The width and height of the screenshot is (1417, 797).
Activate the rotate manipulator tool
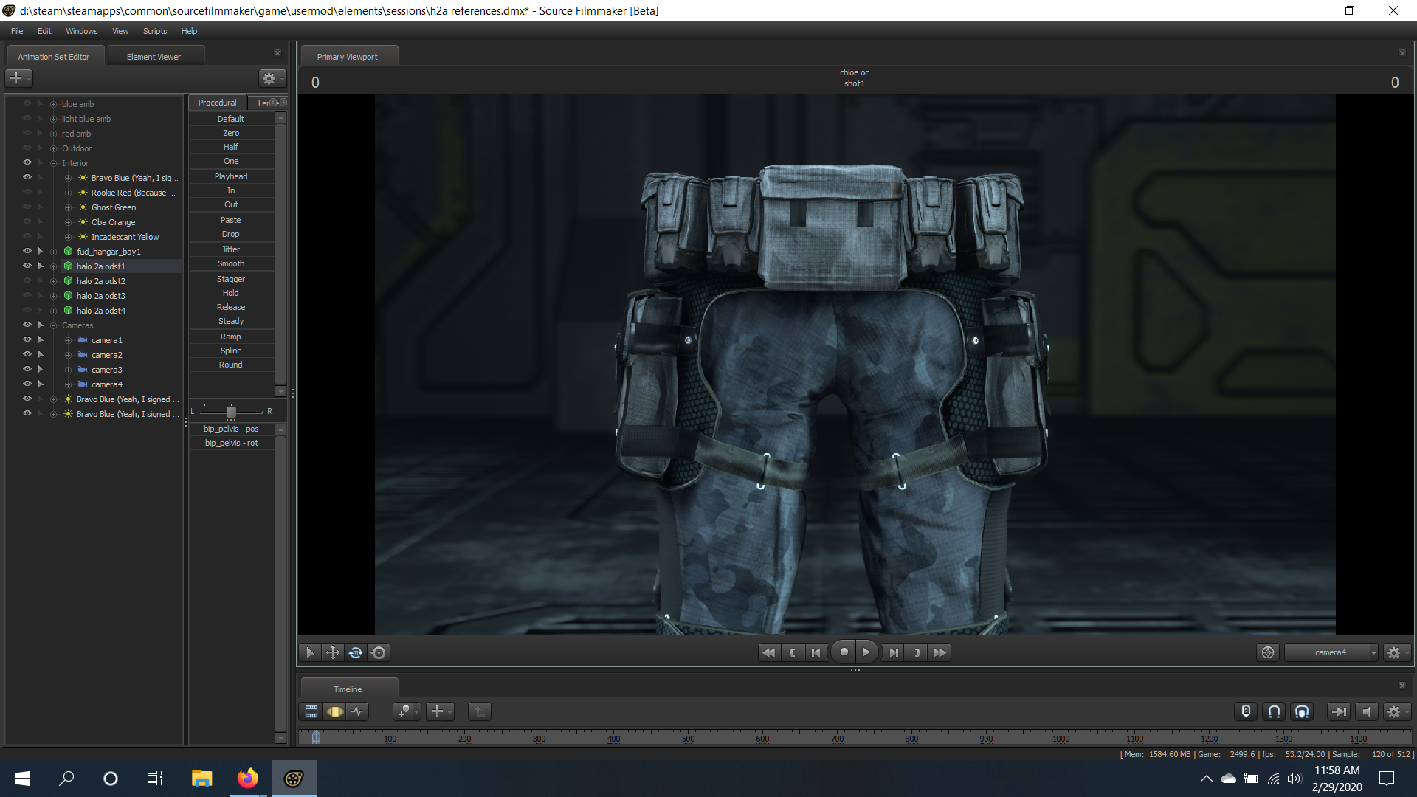coord(356,652)
